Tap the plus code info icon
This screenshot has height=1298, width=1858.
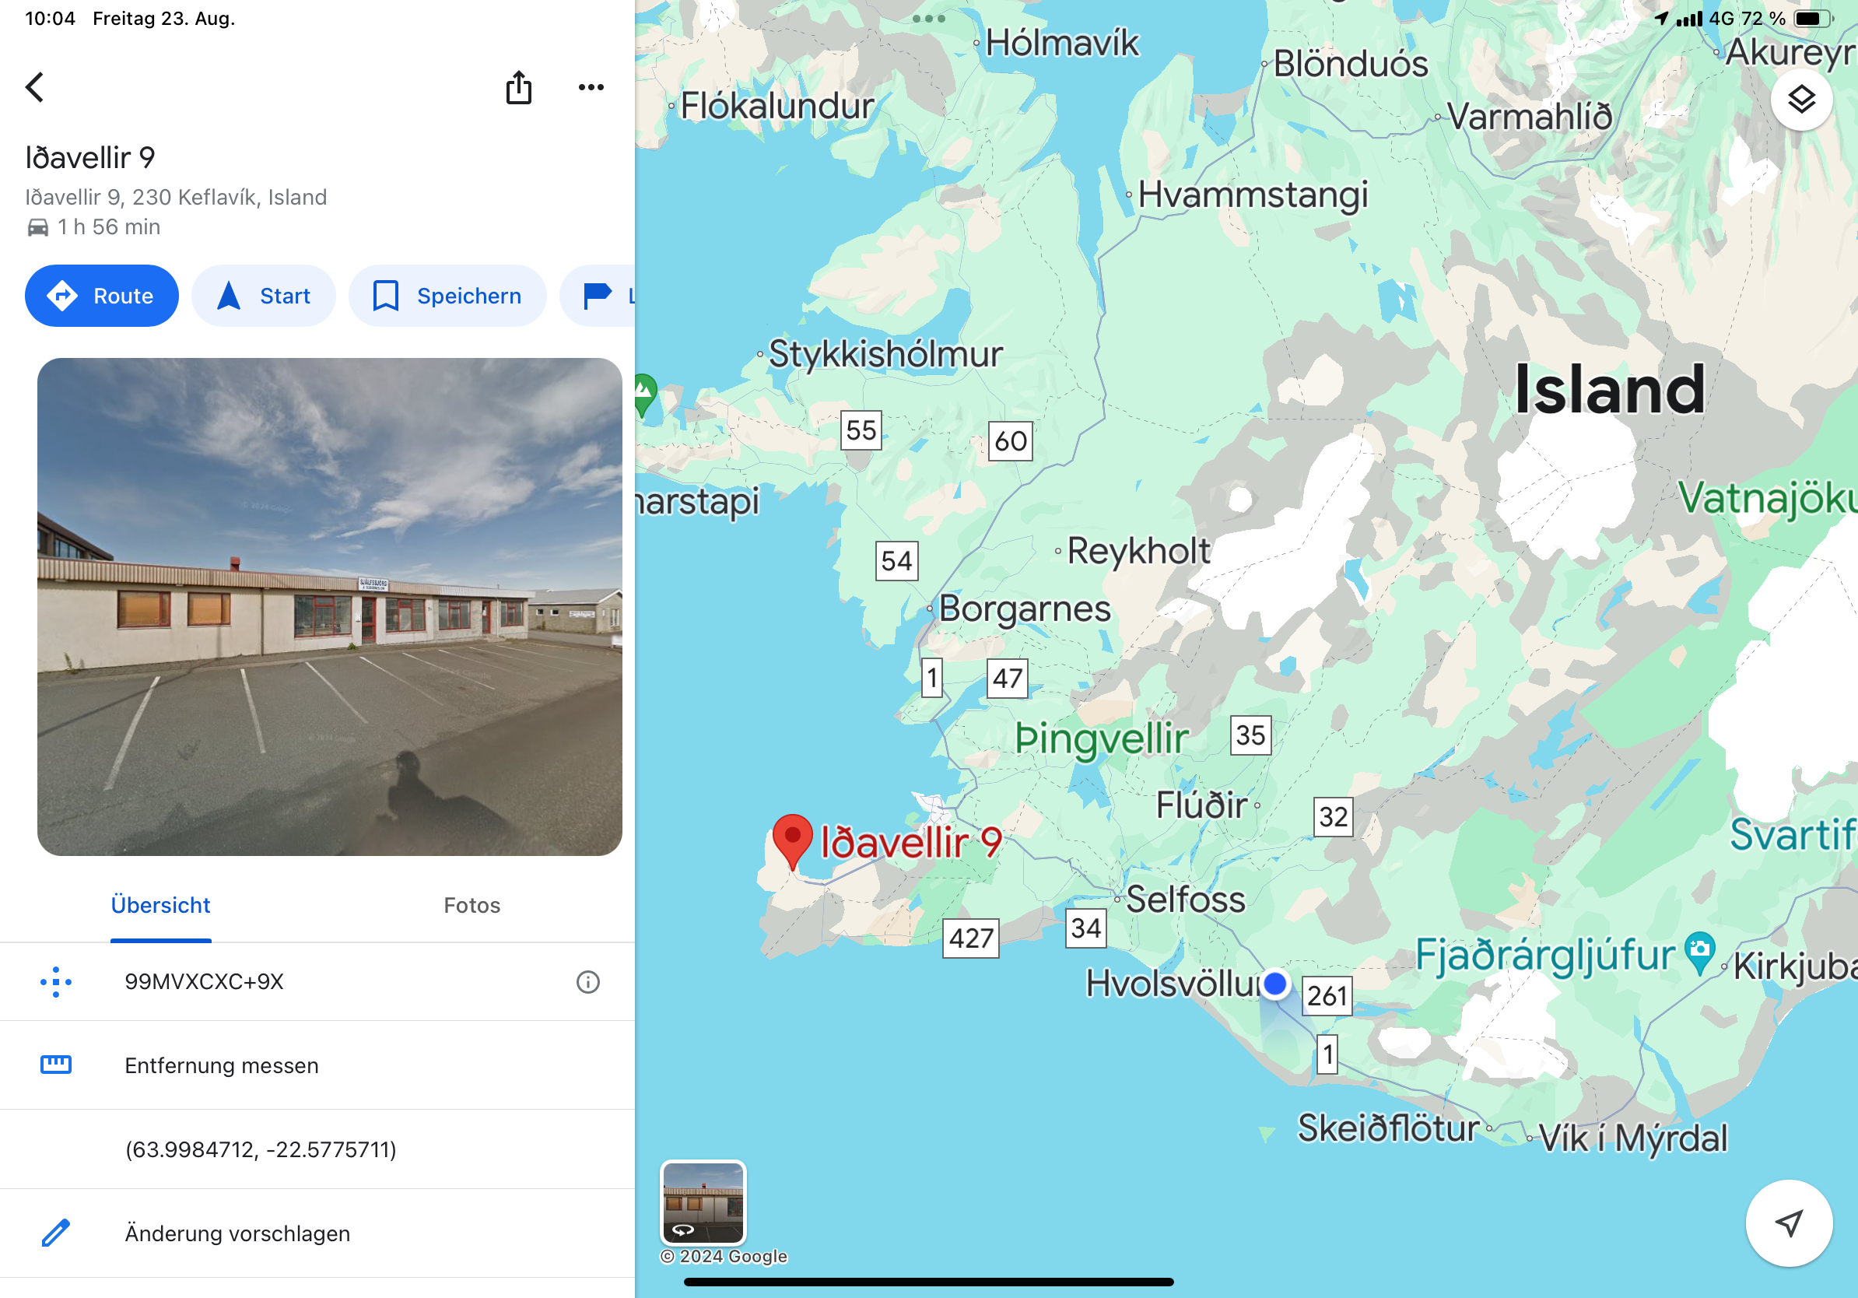(587, 981)
